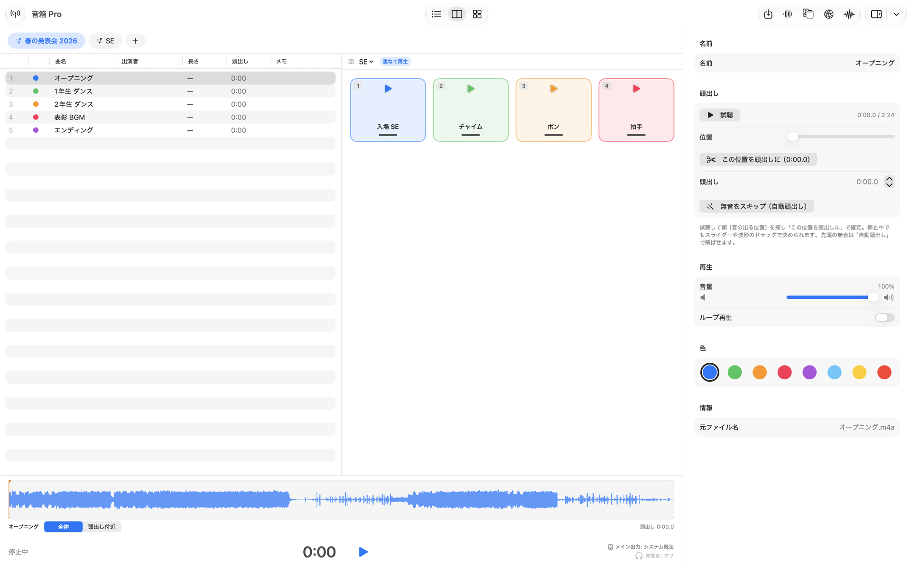Add a new playlist tab
Screen dimensions: 911x569
pos(135,41)
